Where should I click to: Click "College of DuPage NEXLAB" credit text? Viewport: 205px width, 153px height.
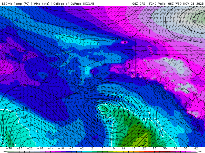74,4
